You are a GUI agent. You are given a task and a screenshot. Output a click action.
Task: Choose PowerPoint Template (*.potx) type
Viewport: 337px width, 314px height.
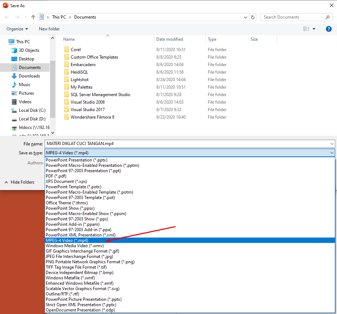coord(190,187)
